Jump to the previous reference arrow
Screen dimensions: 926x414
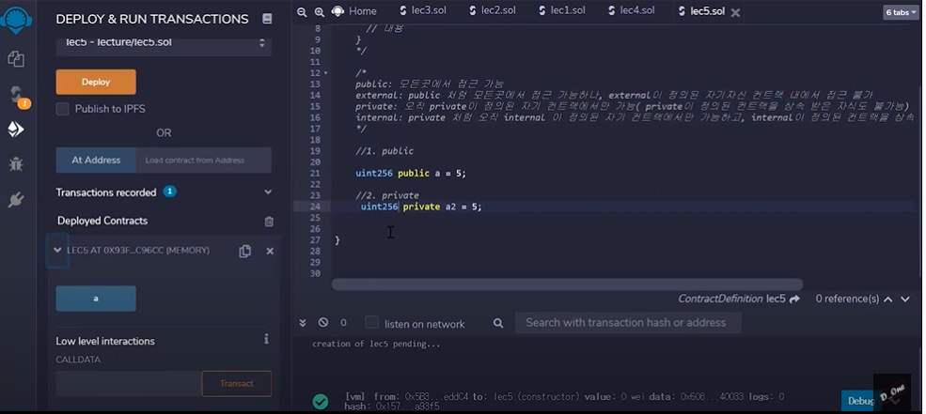[887, 299]
